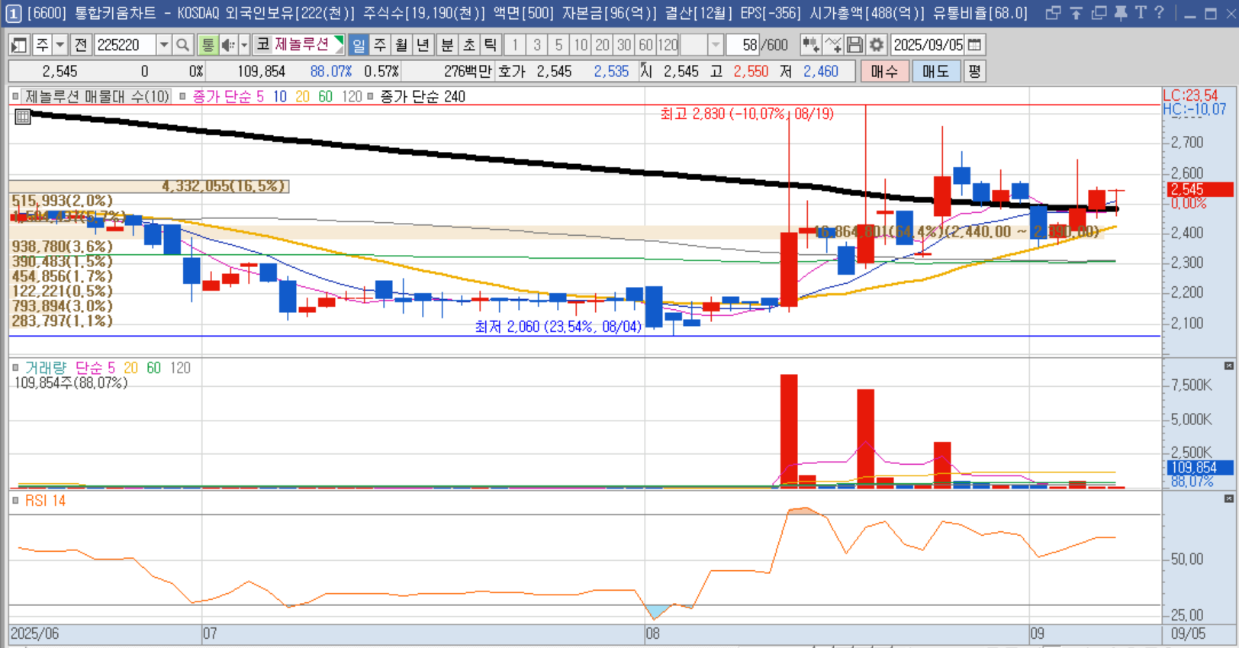Switch to the 년 yearly period tab
This screenshot has width=1239, height=648.
(423, 45)
